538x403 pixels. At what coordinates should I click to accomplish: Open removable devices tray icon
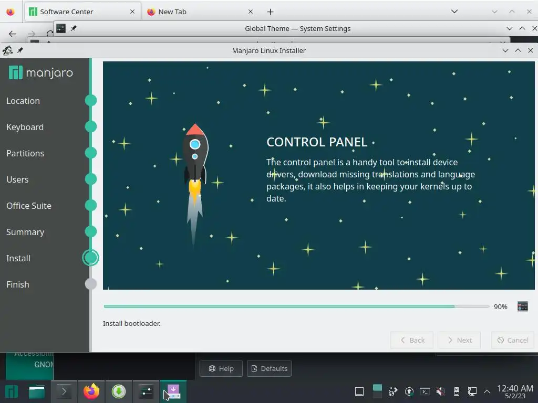coord(457,391)
